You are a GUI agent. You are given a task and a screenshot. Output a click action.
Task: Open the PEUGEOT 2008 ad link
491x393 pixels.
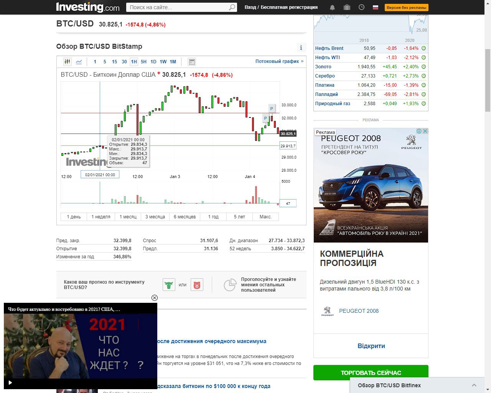point(359,311)
